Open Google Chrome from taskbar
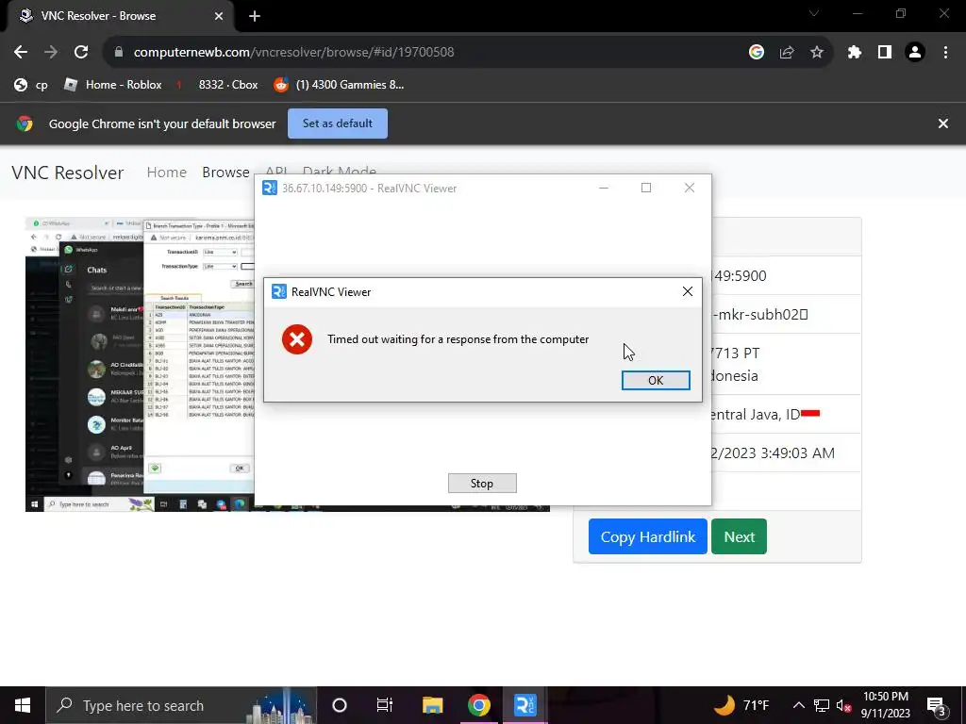The image size is (966, 724). click(478, 705)
